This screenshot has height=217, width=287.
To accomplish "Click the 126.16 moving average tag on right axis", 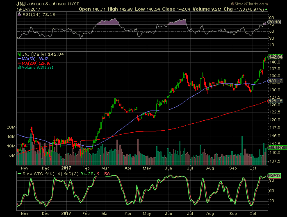I will 276,101.
